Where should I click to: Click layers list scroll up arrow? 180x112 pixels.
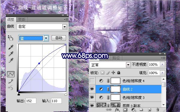(163, 79)
